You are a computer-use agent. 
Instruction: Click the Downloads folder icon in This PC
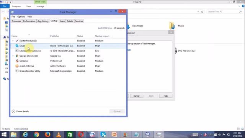(129, 26)
